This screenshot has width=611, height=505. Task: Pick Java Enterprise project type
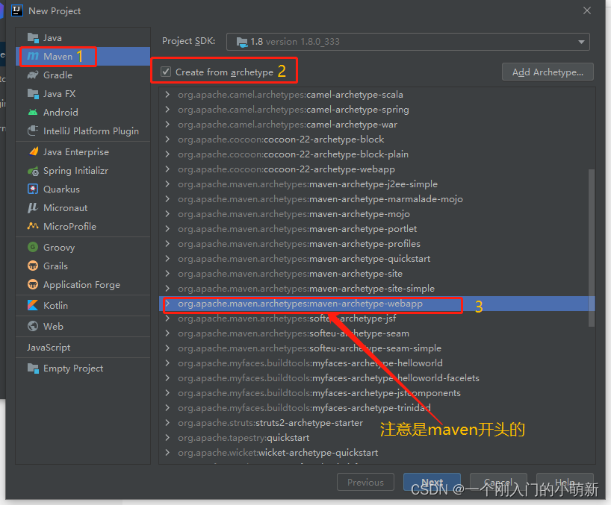point(83,151)
